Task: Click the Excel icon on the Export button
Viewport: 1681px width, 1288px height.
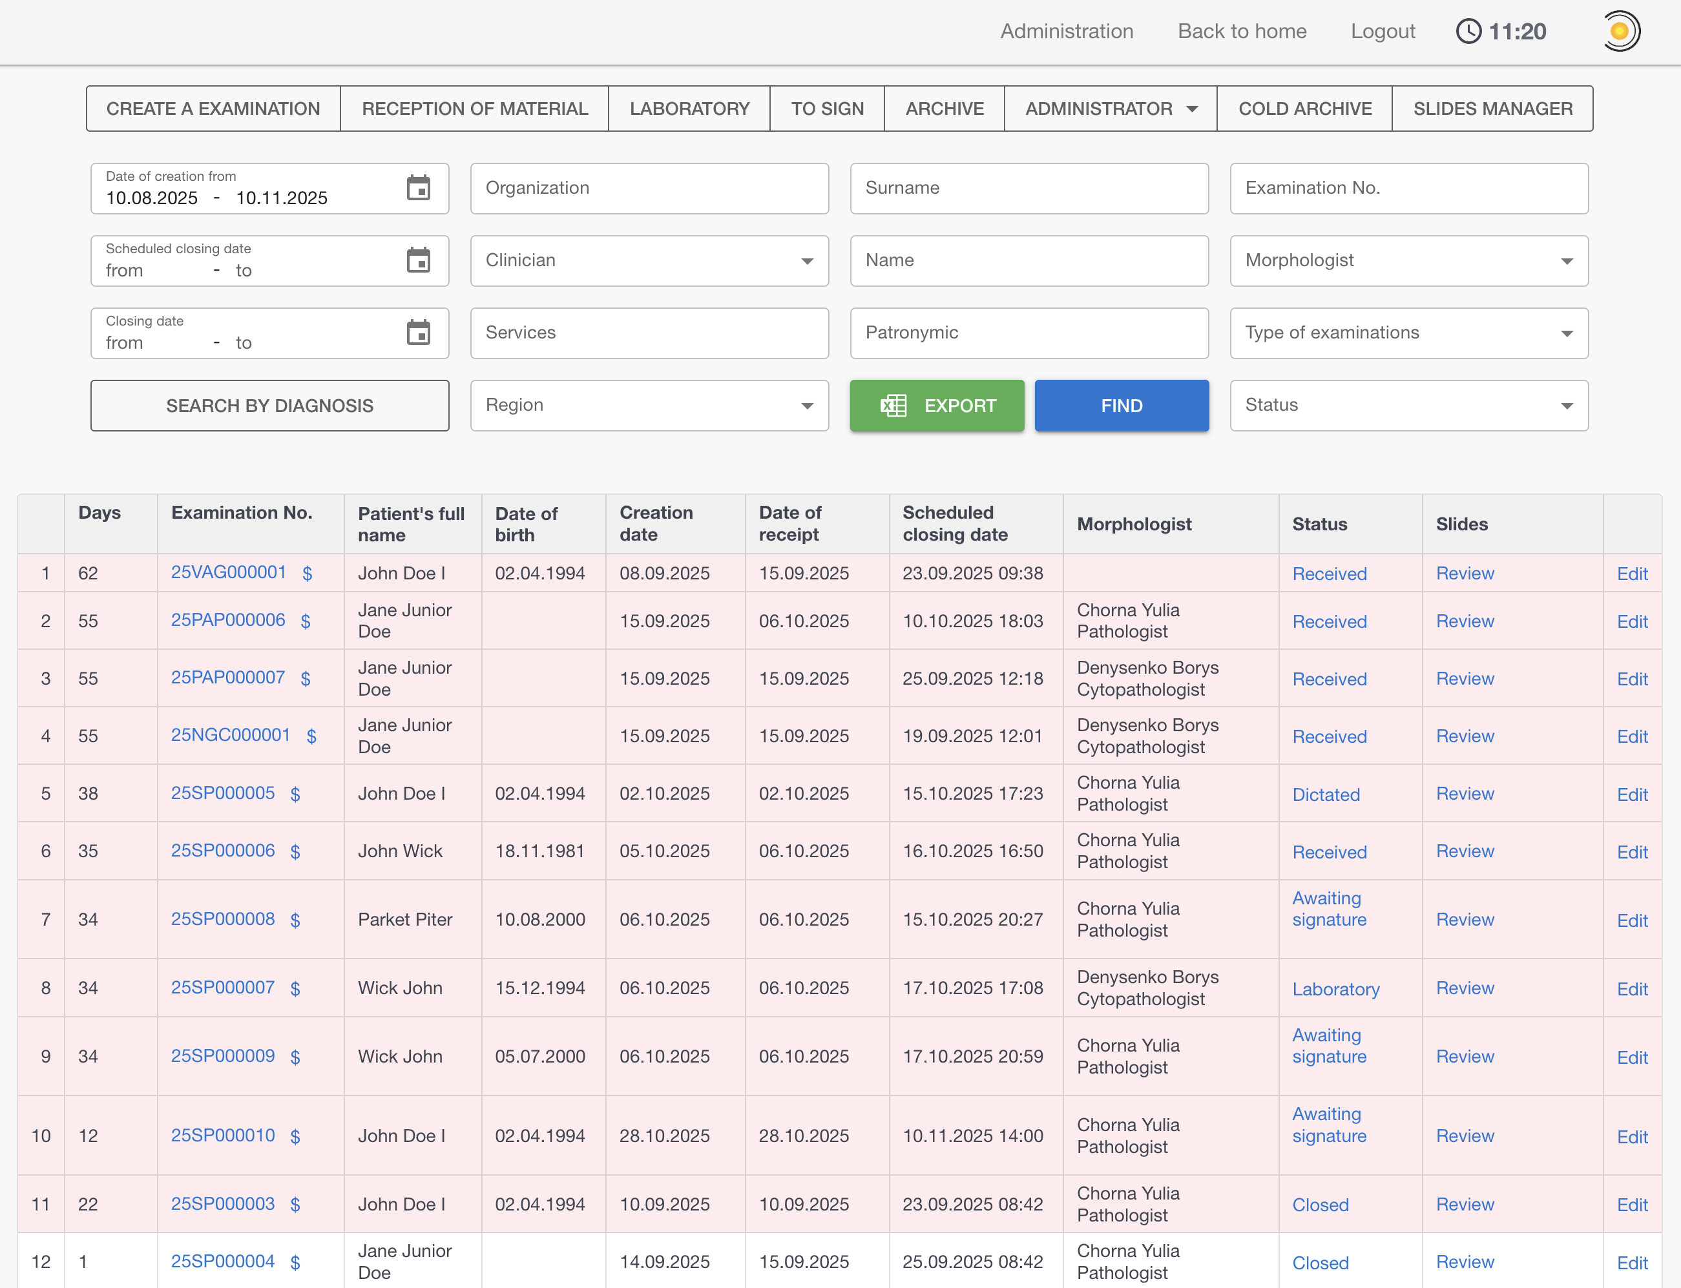Action: coord(894,406)
